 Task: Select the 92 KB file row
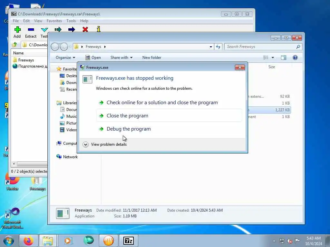point(269,96)
